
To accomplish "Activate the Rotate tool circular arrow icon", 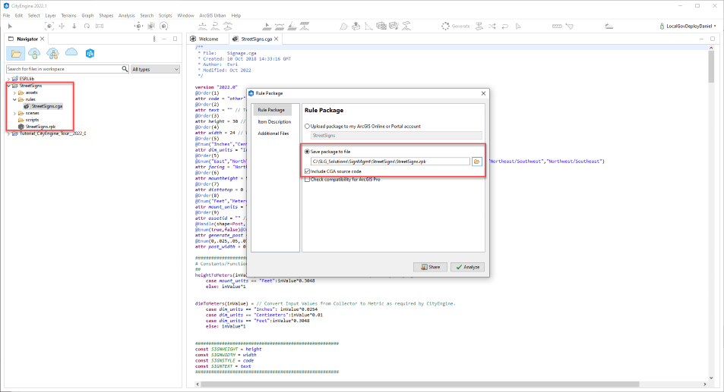I will (x=87, y=27).
